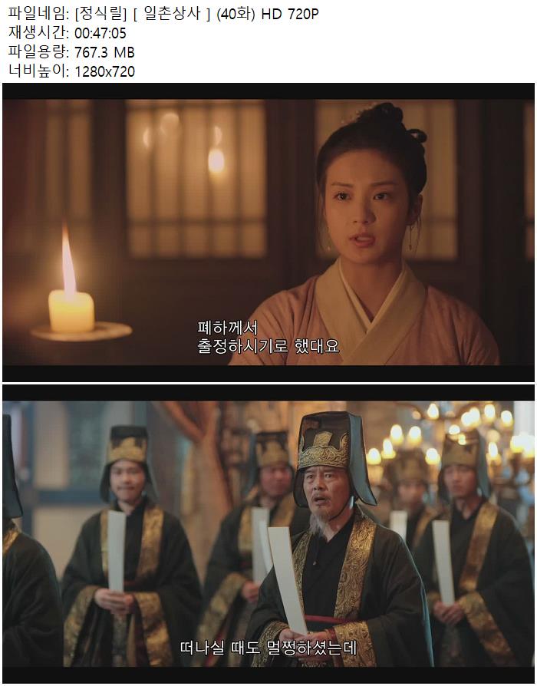This screenshot has width=537, height=686.
Task: Click the 너비높이 1280x720 text
Action: pos(71,71)
